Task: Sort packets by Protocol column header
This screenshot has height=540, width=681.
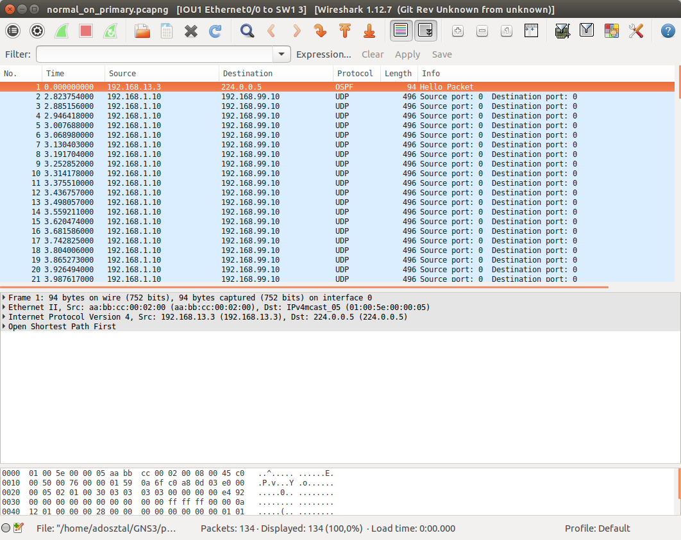Action: 355,74
